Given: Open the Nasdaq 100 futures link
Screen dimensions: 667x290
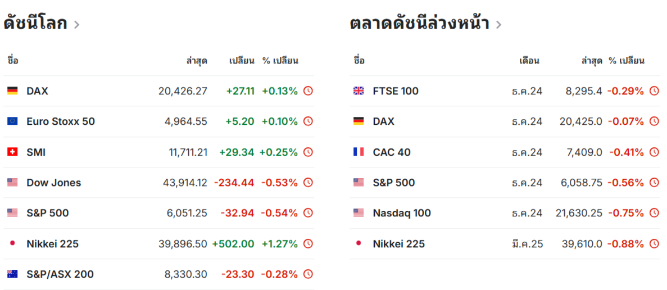Looking at the screenshot, I should pos(402,213).
